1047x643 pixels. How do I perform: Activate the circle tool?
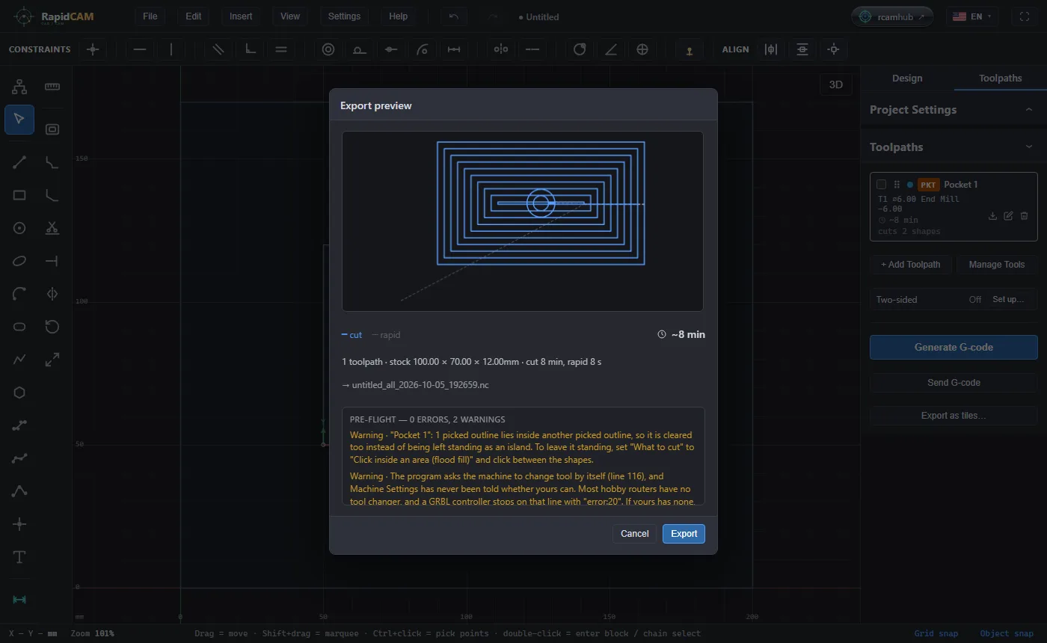(19, 228)
